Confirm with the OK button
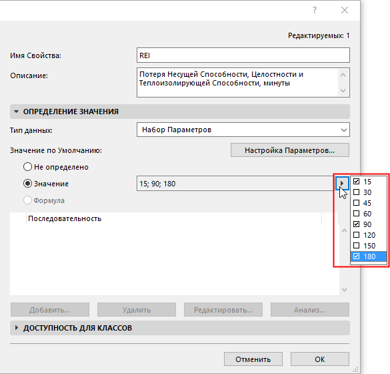The width and height of the screenshot is (390, 374). [320, 359]
